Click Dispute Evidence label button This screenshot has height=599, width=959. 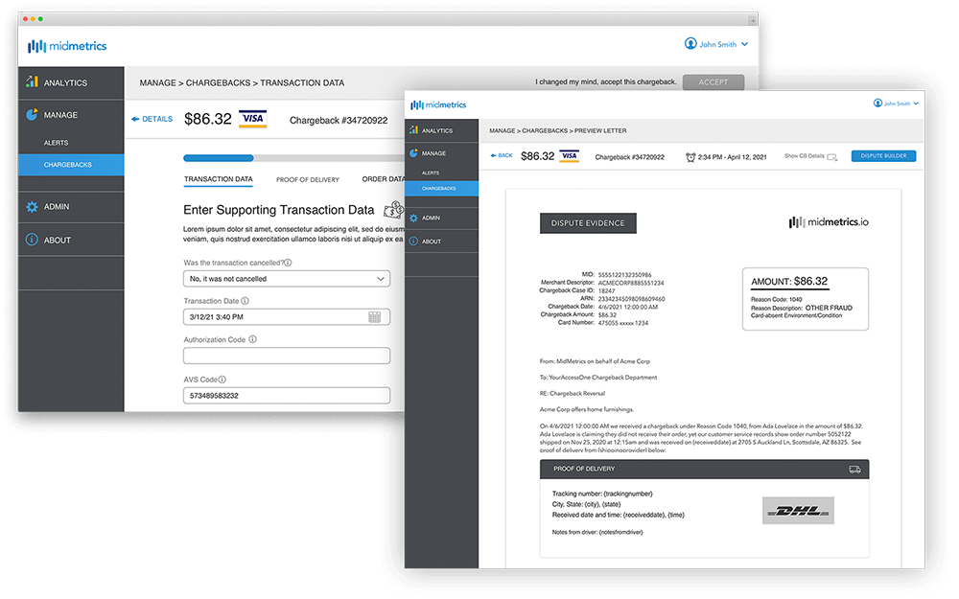point(588,223)
